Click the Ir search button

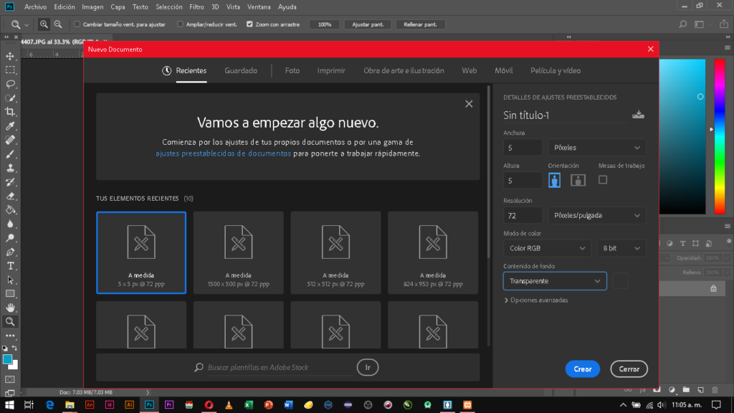point(368,368)
